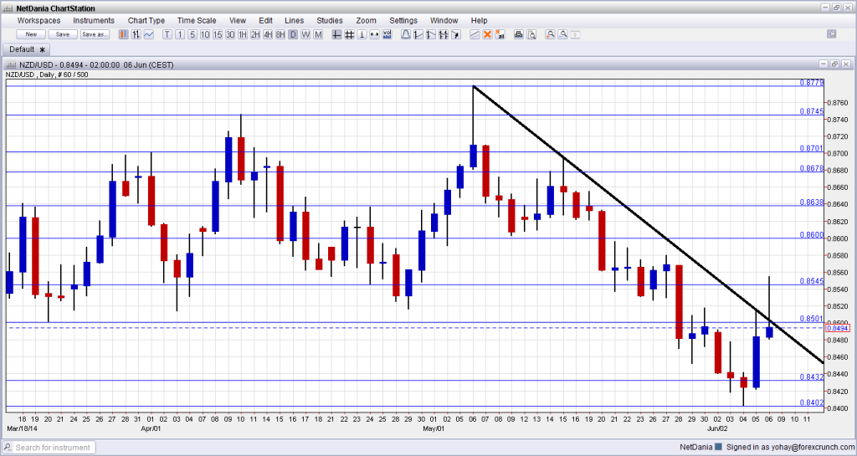857x456 pixels.
Task: Toggle the crosshair cursor tool
Action: 336,34
